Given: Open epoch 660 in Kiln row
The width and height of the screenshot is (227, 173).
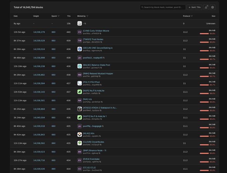Looking at the screenshot, I should tap(53, 135).
